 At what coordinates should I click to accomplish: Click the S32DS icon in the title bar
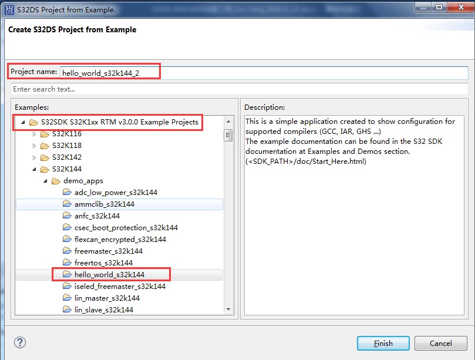(x=9, y=10)
